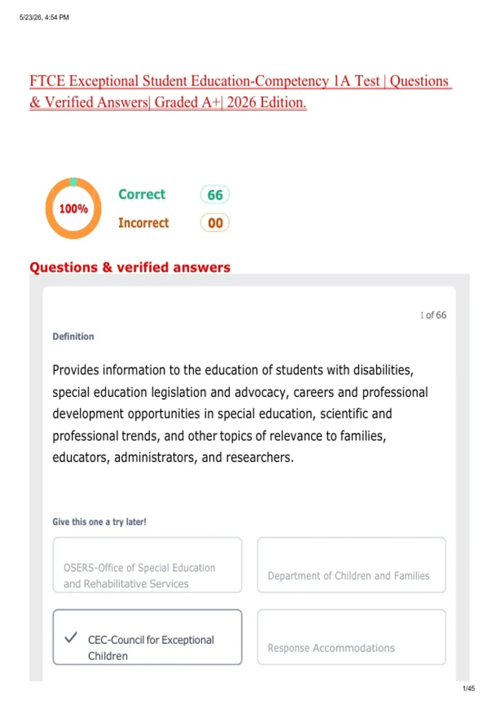Select the OSERS-Office of Special Education answer

147,565
